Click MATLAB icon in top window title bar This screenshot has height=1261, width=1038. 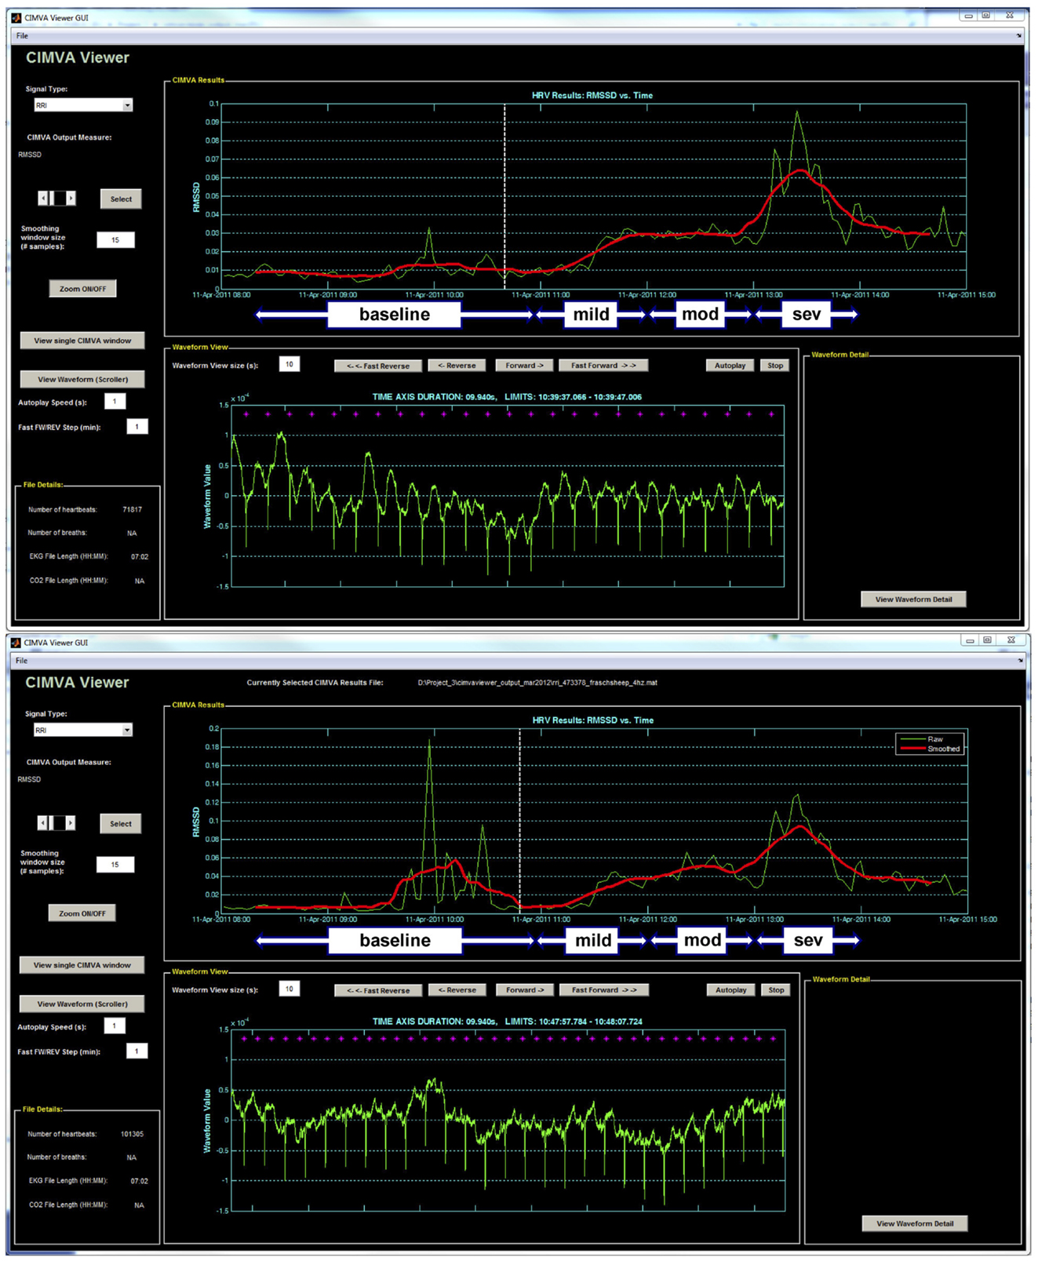[x=16, y=17]
